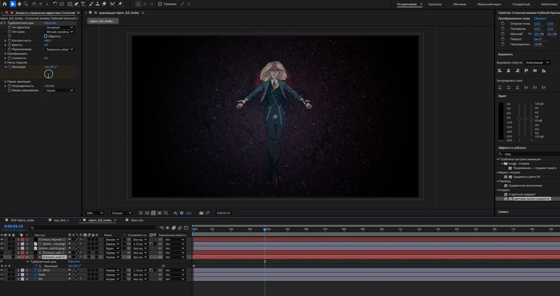The image size is (560, 296).
Task: Select the Puppet Pin tool
Action: (120, 4)
